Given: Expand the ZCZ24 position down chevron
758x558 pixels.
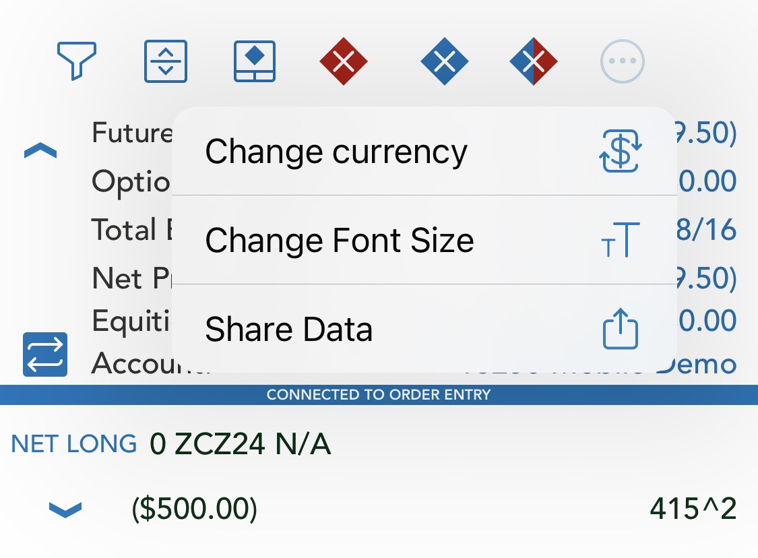Looking at the screenshot, I should click(x=65, y=509).
